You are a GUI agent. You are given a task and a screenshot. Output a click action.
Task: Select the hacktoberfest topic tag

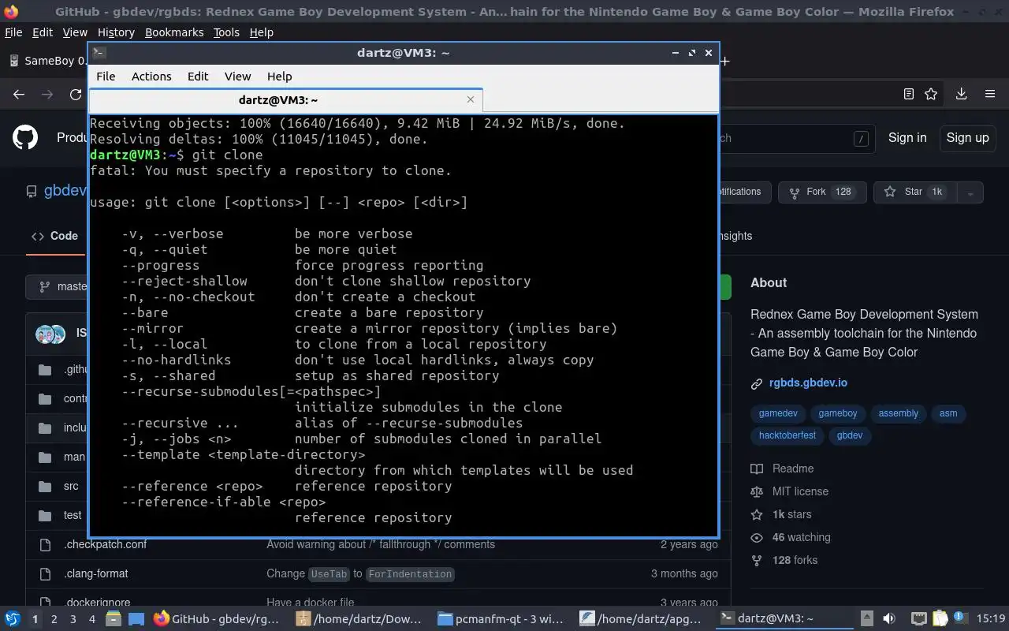787,435
